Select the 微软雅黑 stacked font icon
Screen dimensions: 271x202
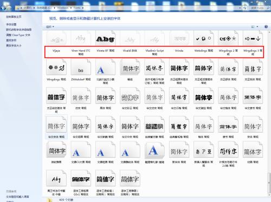click(56, 150)
